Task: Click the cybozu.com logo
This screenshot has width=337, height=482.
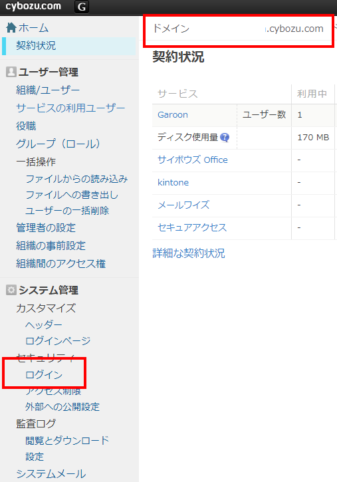Action: pos(33,6)
